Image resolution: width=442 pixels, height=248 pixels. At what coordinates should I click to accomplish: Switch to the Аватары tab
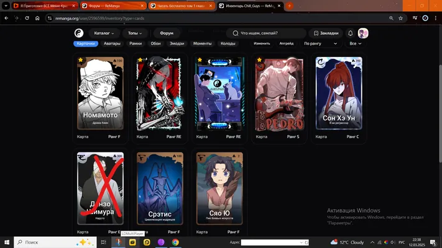click(112, 43)
